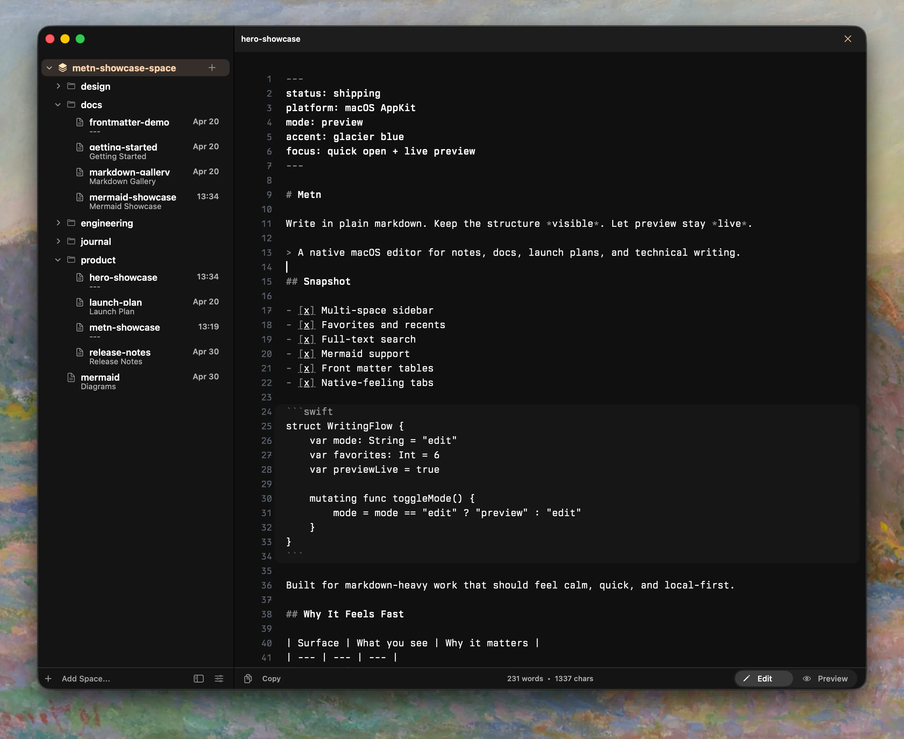Toggle the Full-text search checkbox

tap(306, 339)
